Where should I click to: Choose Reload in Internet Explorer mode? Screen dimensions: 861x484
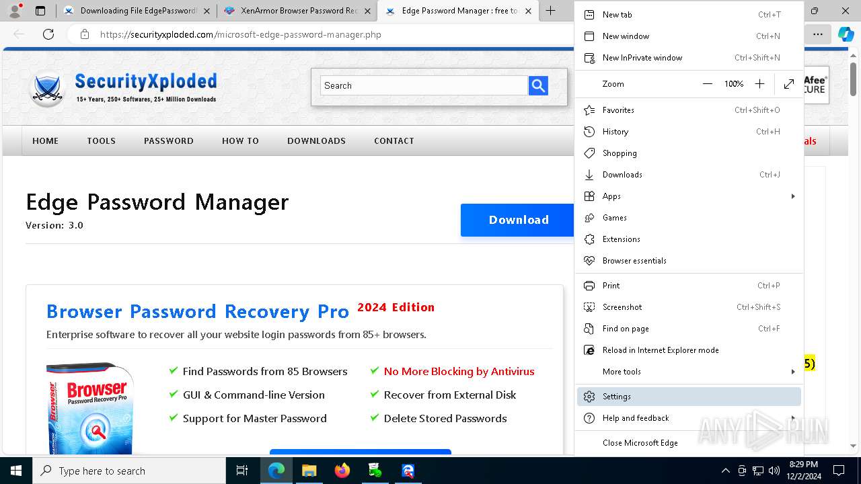coord(689,350)
